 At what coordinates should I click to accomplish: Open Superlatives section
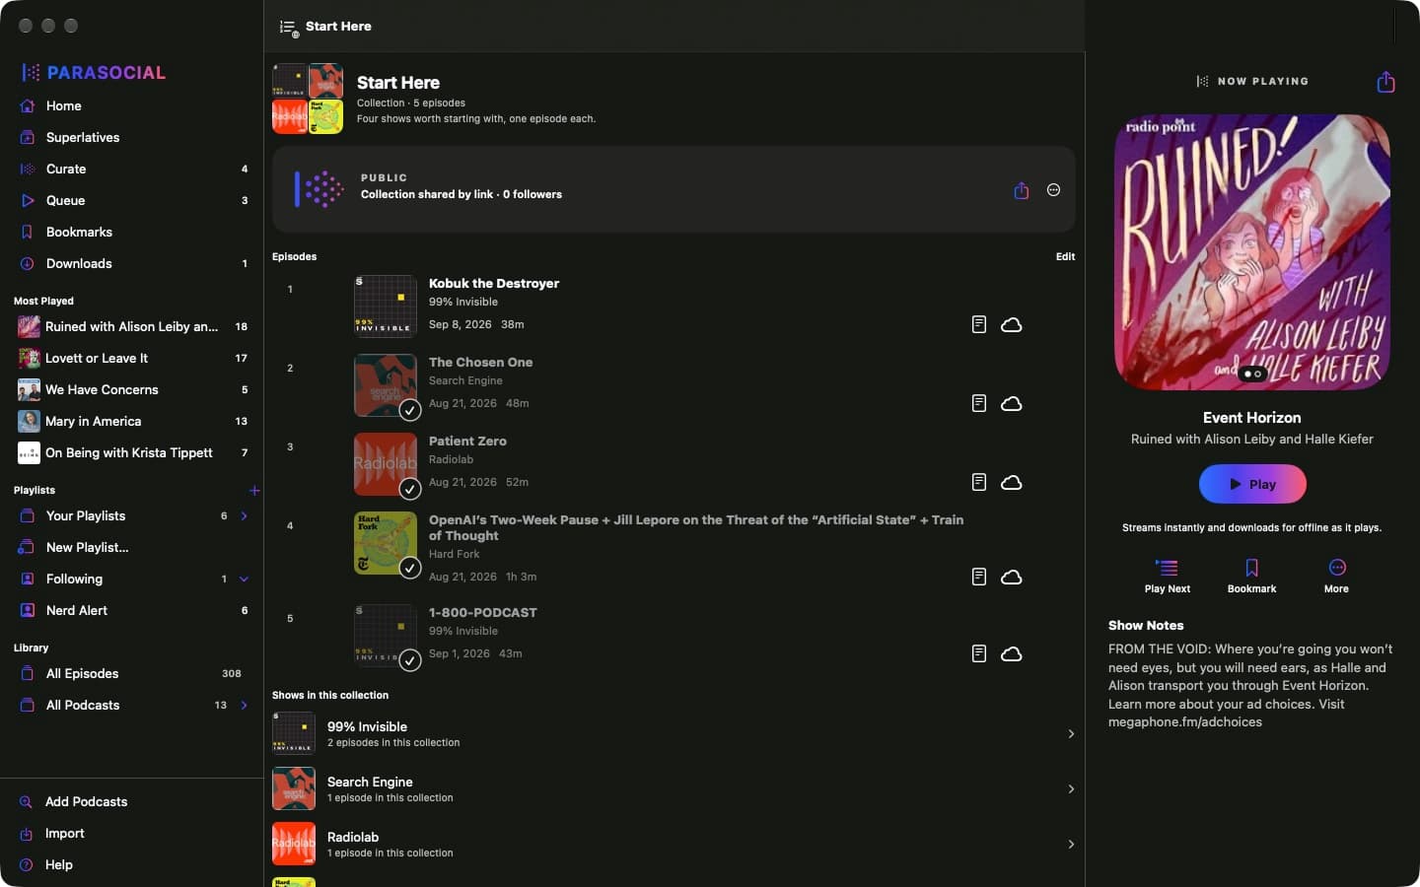132,137
